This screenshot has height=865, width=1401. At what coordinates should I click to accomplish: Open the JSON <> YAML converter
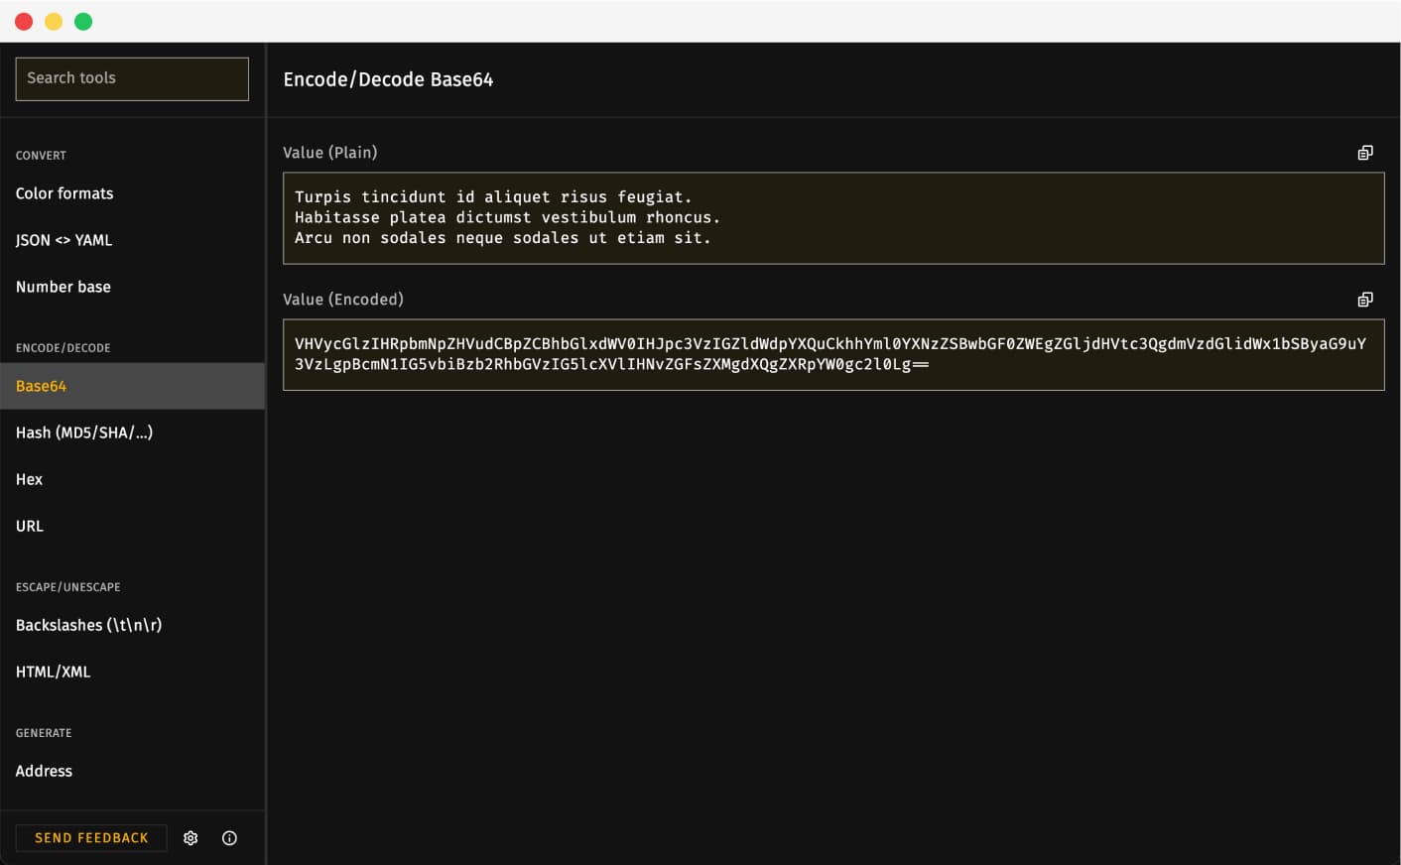[x=132, y=240]
